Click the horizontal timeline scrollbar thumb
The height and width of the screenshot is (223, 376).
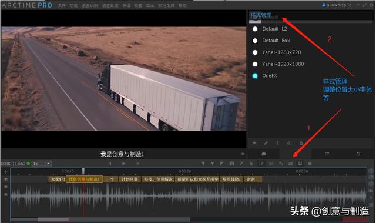[53, 219]
